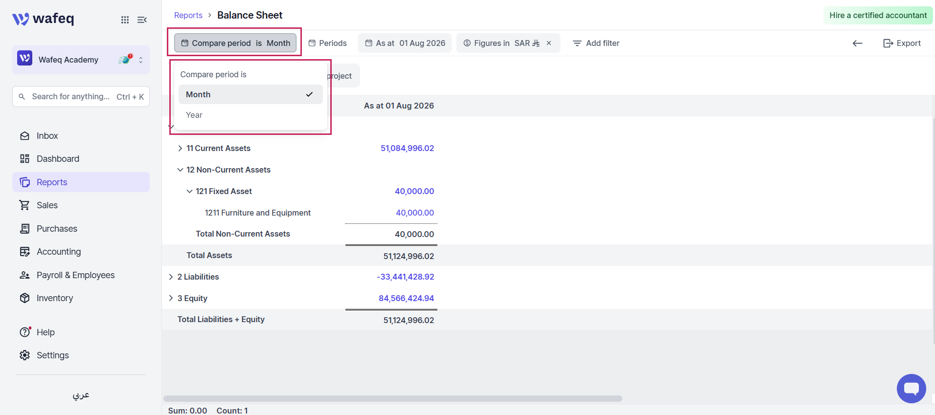The height and width of the screenshot is (415, 935).
Task: Open the Sales section
Action: click(81, 205)
